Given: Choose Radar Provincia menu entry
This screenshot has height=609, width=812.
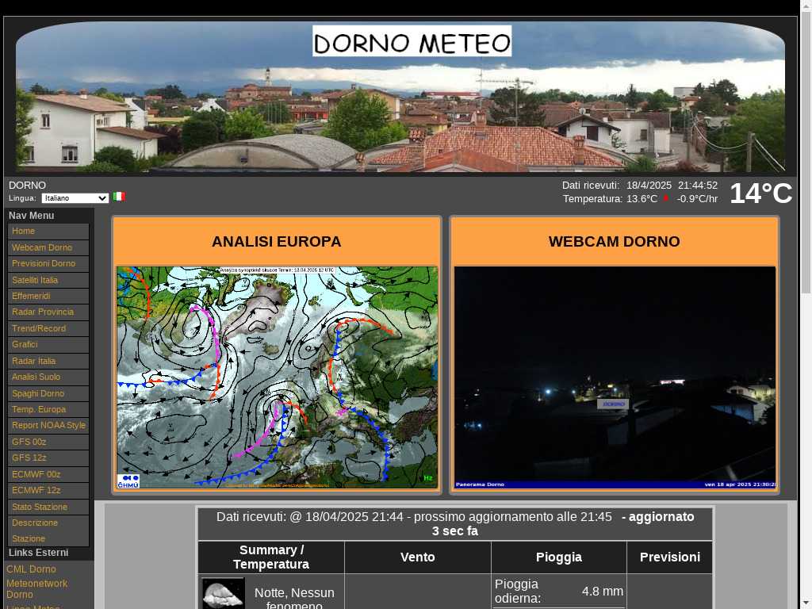Looking at the screenshot, I should [x=48, y=312].
